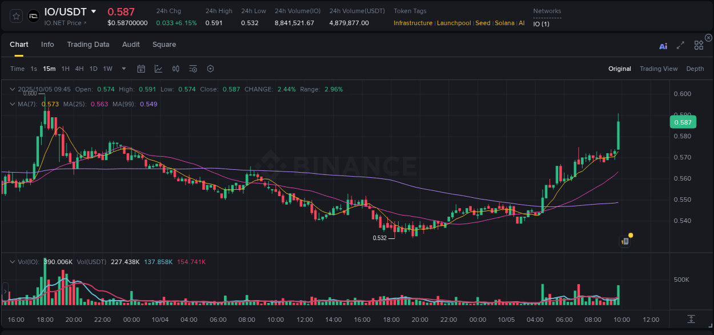Open the chart settings gear
714x335 pixels.
tap(210, 68)
